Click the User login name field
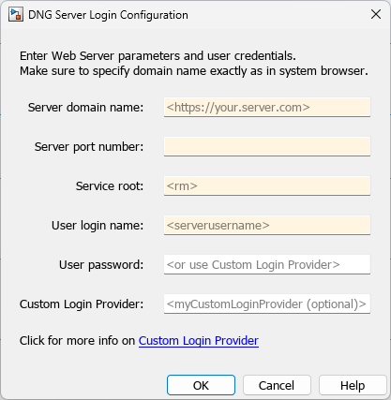The image size is (391, 400). pyautogui.click(x=267, y=225)
